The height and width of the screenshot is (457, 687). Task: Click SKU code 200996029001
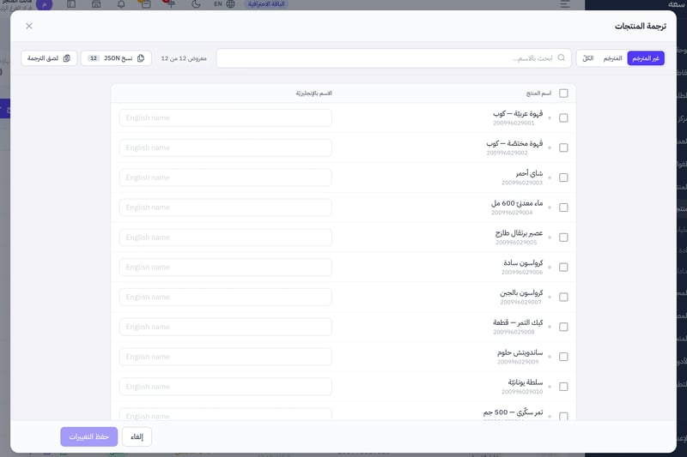(x=514, y=123)
